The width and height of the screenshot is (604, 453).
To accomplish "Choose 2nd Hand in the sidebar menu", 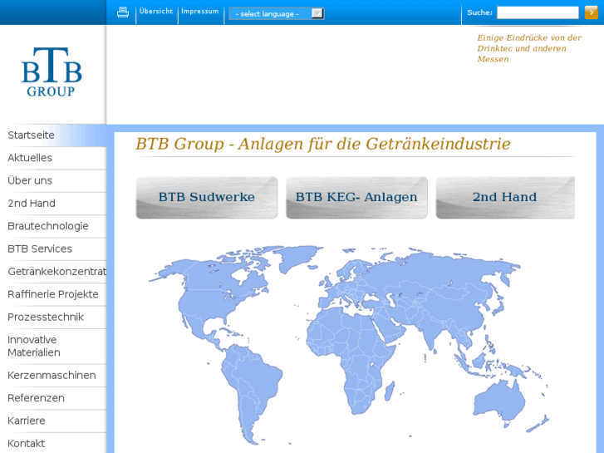I will pos(53,204).
